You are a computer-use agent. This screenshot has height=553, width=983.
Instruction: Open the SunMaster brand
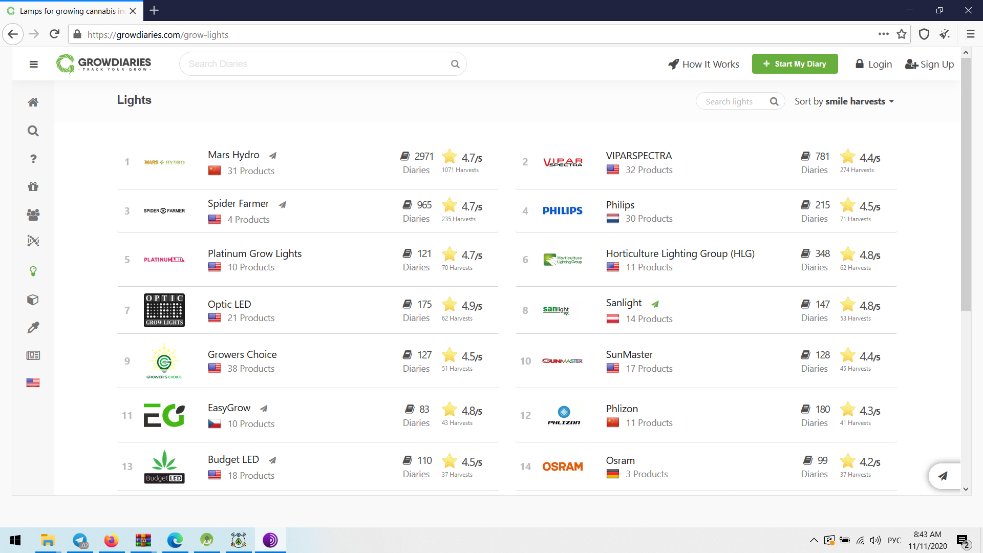click(x=629, y=354)
